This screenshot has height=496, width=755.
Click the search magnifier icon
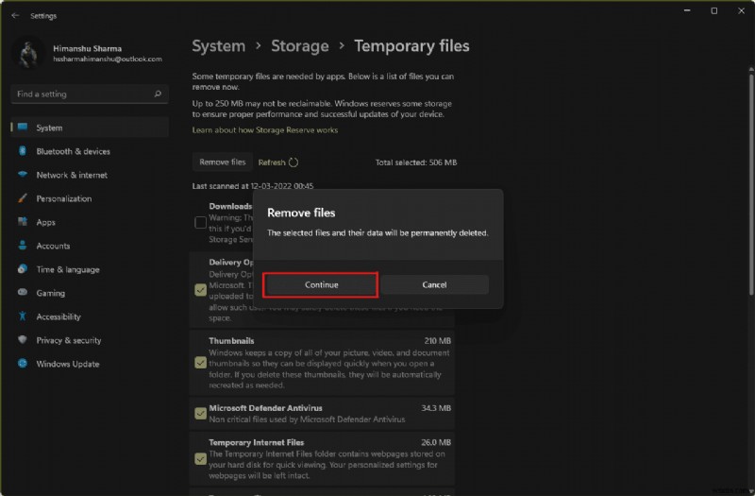(x=158, y=94)
